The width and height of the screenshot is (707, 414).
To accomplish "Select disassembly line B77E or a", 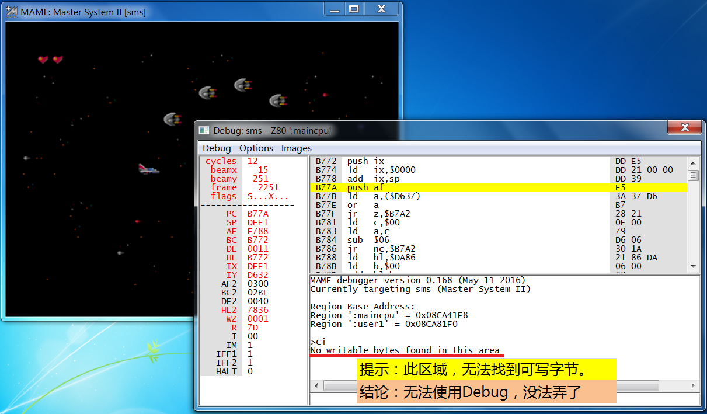I will [x=499, y=205].
